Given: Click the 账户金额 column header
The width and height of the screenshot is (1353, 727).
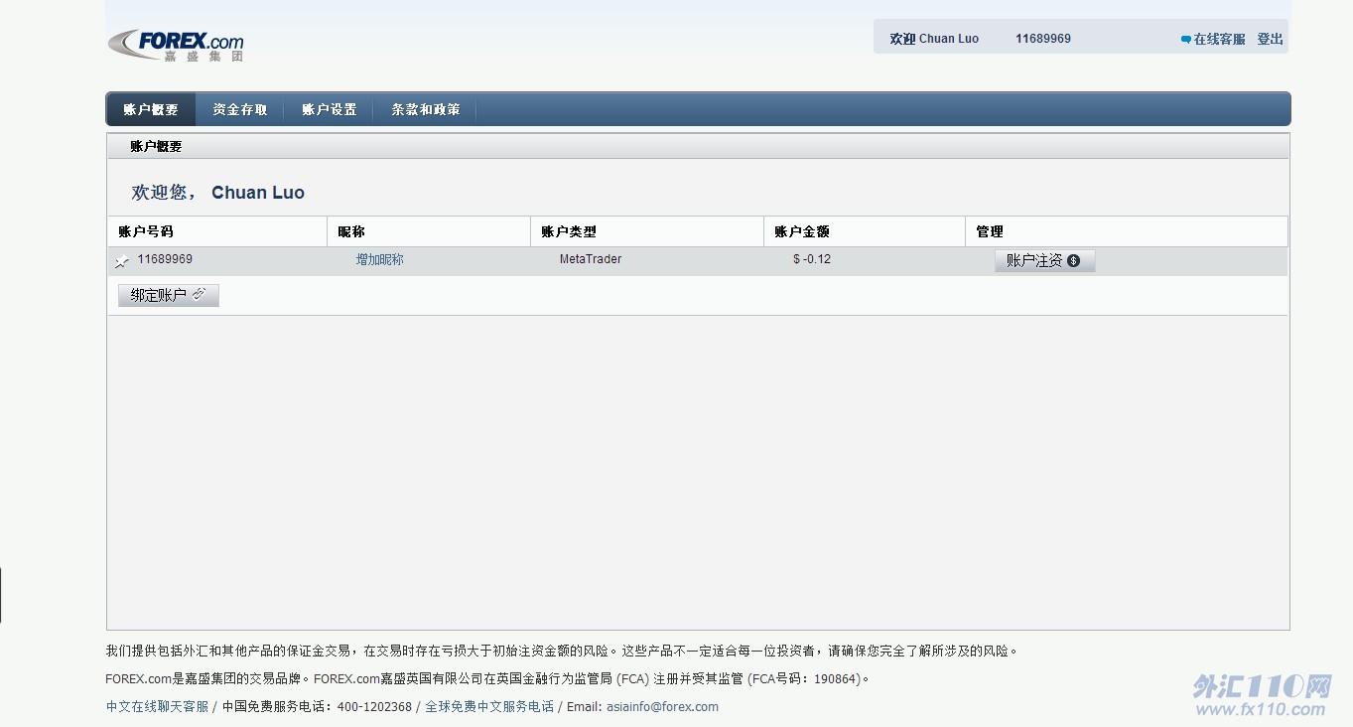Looking at the screenshot, I should [x=802, y=231].
